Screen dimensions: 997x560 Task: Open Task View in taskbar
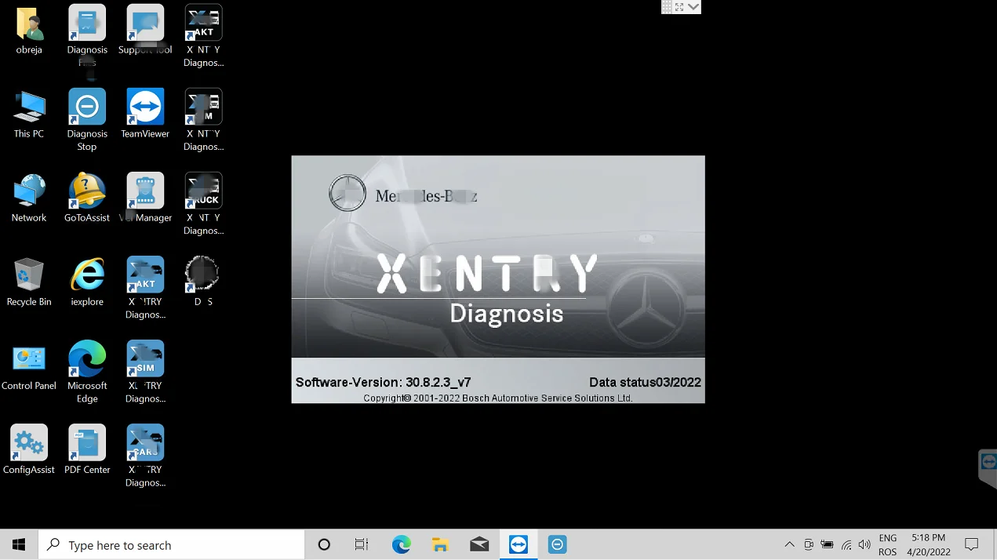point(362,544)
